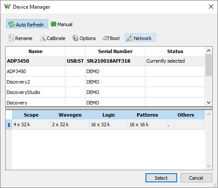Click the DEMO cell for DiscoveryStudio

[x=115, y=92]
